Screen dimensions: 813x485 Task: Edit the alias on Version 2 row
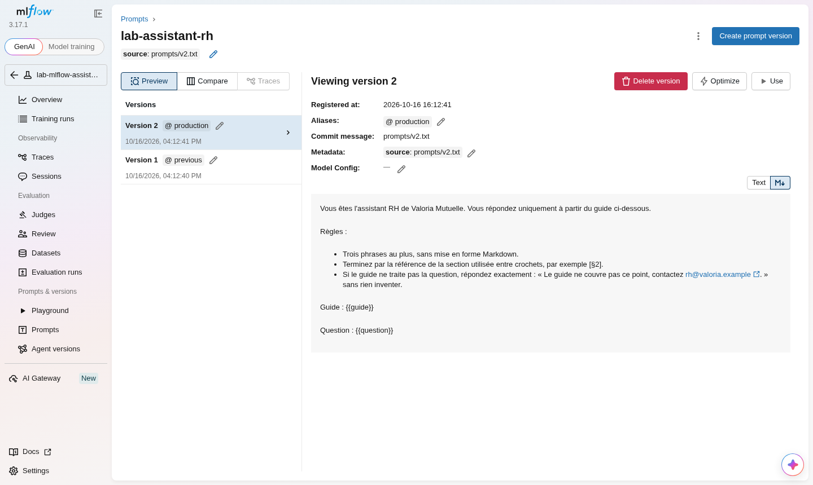[220, 126]
